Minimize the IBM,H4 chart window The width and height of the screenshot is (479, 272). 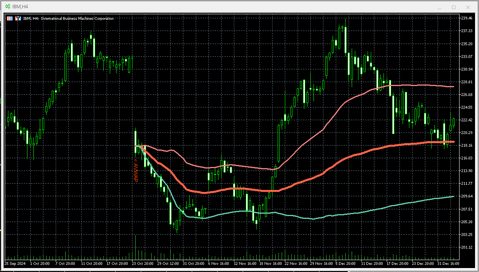(x=440, y=7)
